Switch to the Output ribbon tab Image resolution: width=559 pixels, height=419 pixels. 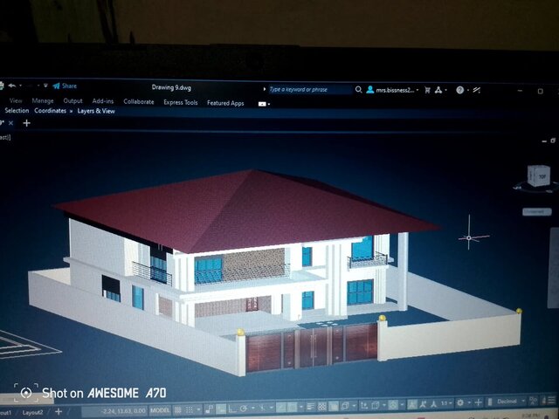tap(72, 101)
